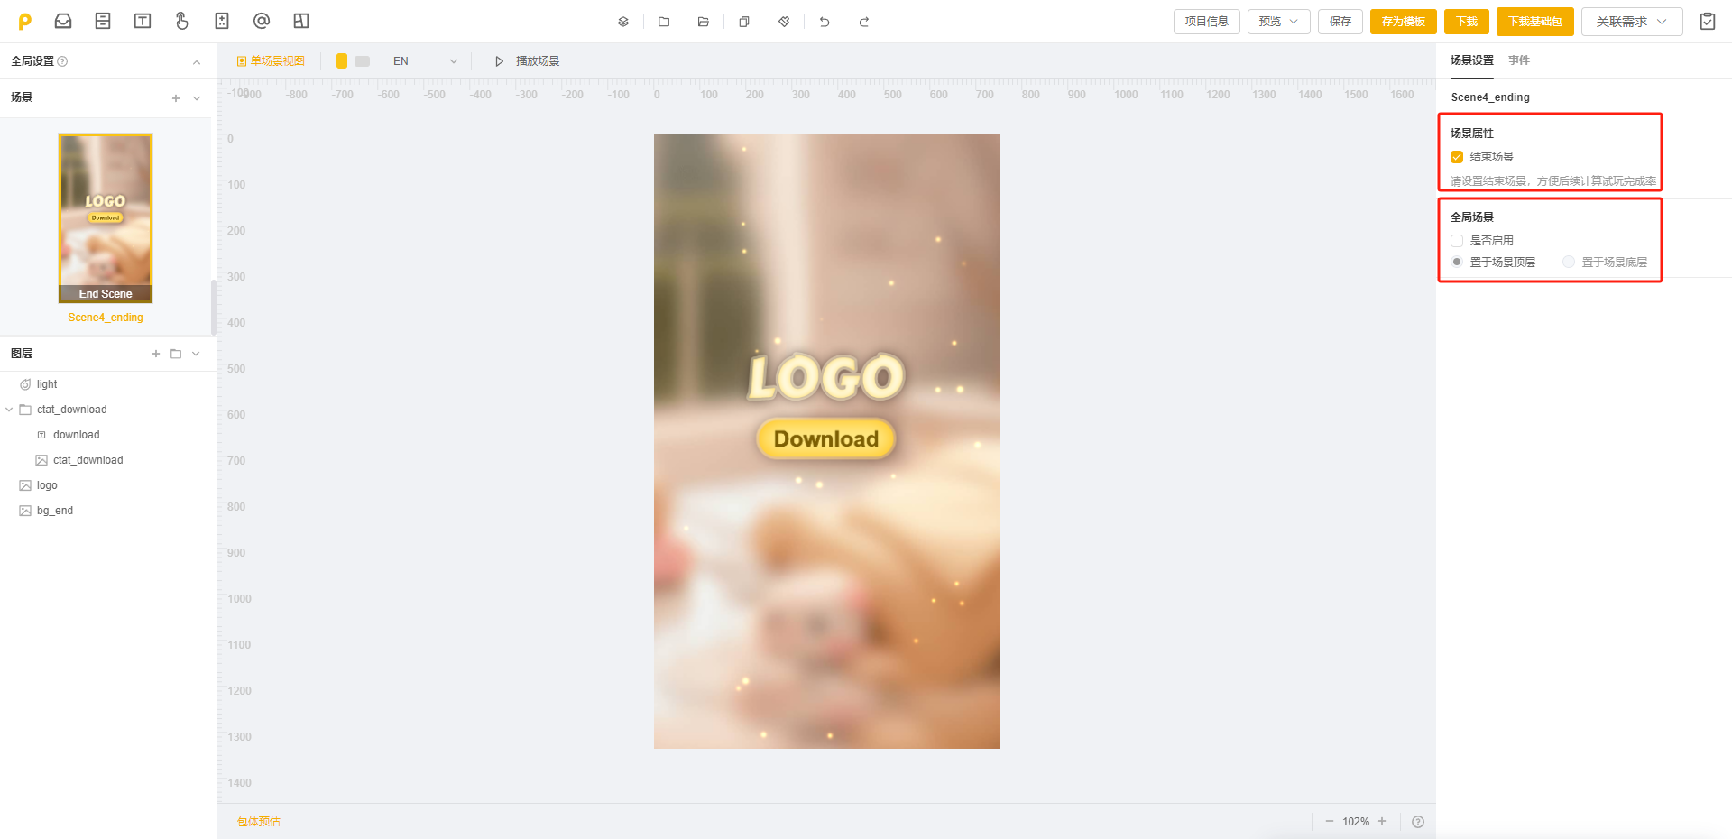Click the 保存 button

[1340, 22]
